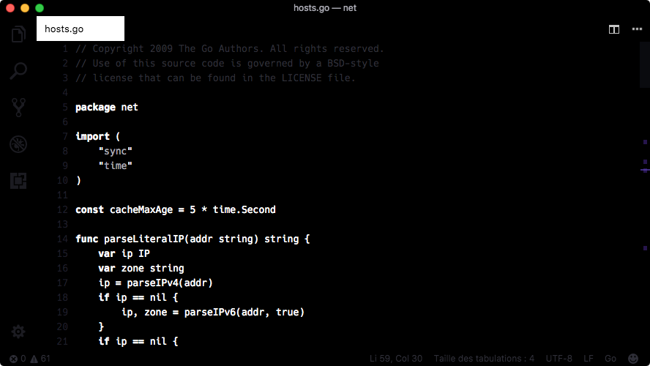Open the more actions ellipsis menu
Image resolution: width=650 pixels, height=366 pixels.
tap(637, 29)
